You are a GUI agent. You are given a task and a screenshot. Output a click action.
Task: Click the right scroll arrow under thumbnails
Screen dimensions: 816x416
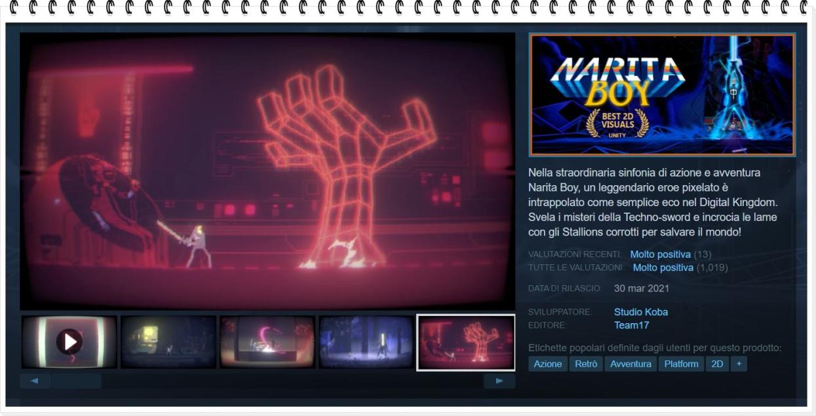pyautogui.click(x=499, y=381)
